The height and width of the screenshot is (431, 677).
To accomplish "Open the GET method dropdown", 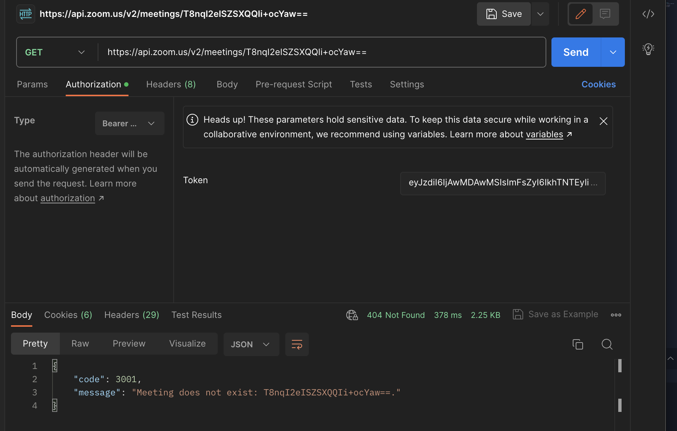I will pos(55,52).
